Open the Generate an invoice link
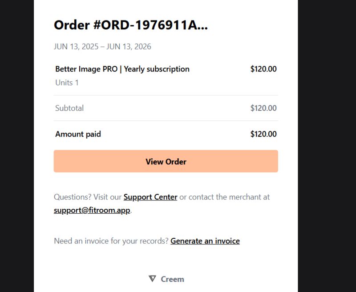Image resolution: width=356 pixels, height=292 pixels. [x=205, y=241]
